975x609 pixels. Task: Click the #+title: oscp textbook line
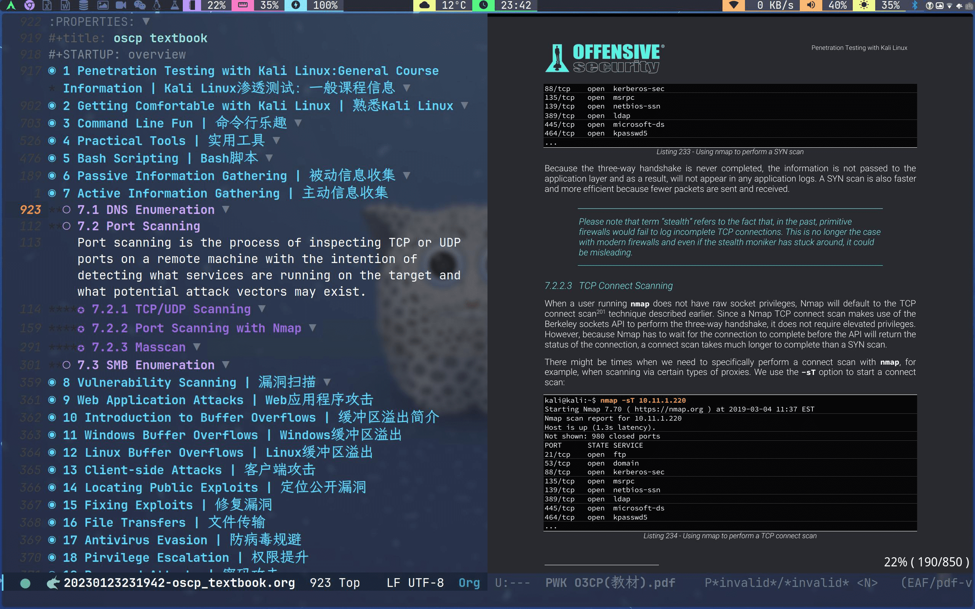tap(128, 38)
